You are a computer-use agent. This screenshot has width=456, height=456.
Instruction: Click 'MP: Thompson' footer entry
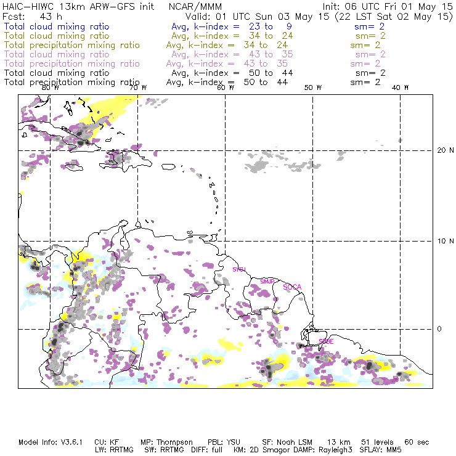[166, 442]
